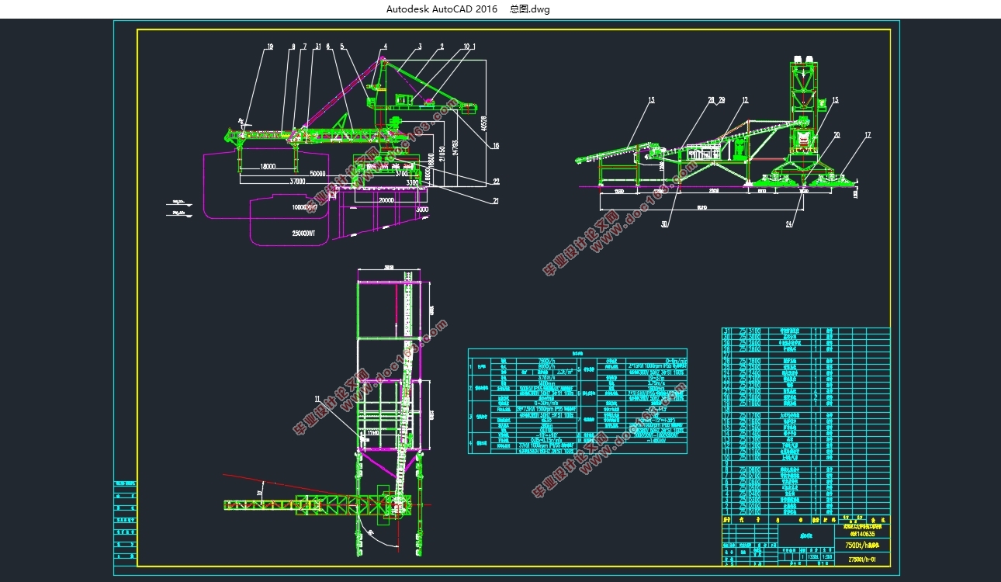Click part callout number 4 above the crane top
The image size is (1001, 582).
(x=384, y=47)
